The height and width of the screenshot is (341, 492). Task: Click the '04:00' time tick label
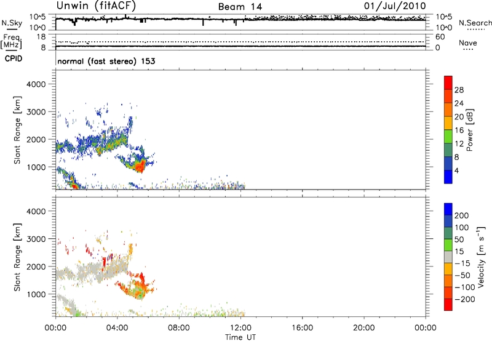[117, 328]
